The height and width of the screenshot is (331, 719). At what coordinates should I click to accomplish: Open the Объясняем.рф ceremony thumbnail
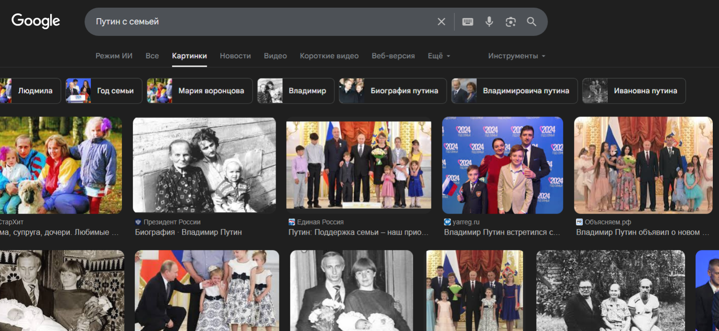(x=644, y=165)
